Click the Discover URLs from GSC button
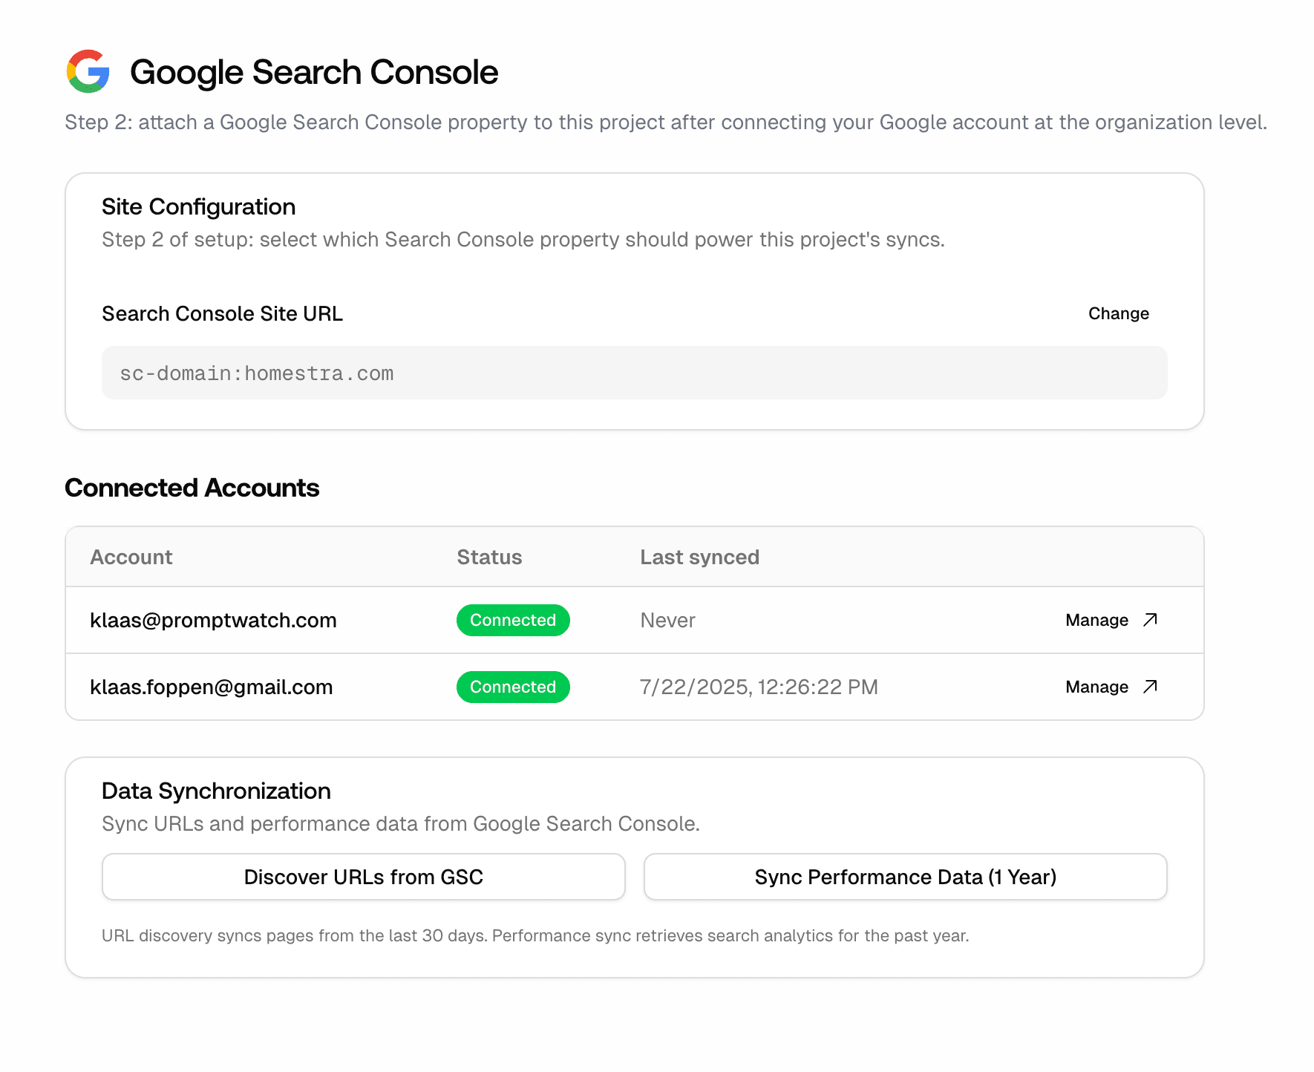This screenshot has height=1072, width=1314. click(x=363, y=877)
